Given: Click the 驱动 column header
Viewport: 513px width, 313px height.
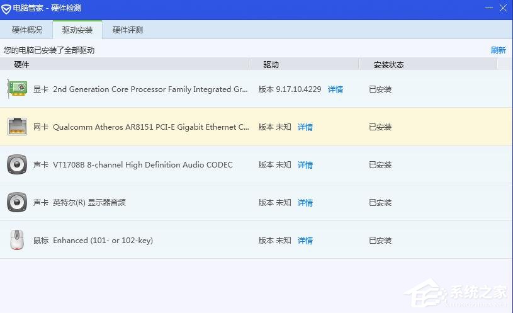Looking at the screenshot, I should point(271,64).
